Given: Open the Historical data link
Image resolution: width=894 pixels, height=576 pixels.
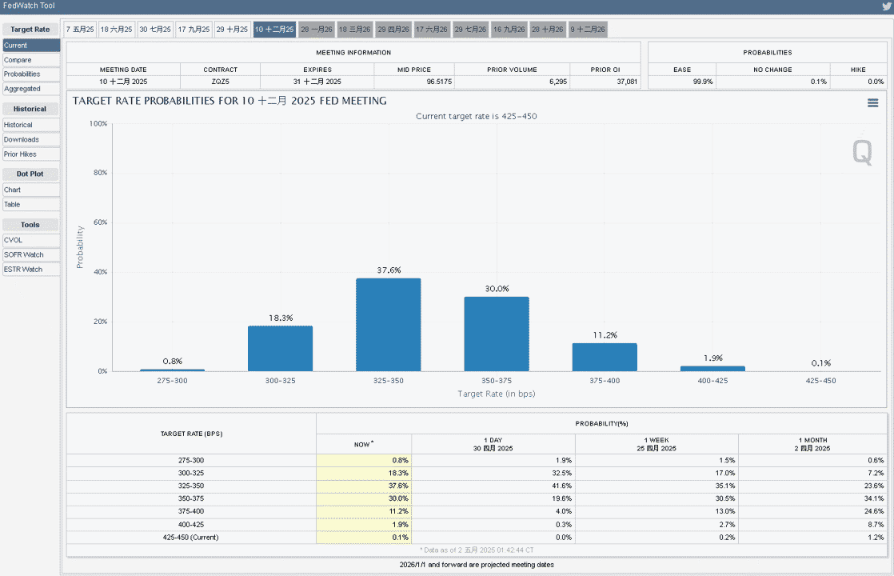Looking at the screenshot, I should pyautogui.click(x=31, y=125).
